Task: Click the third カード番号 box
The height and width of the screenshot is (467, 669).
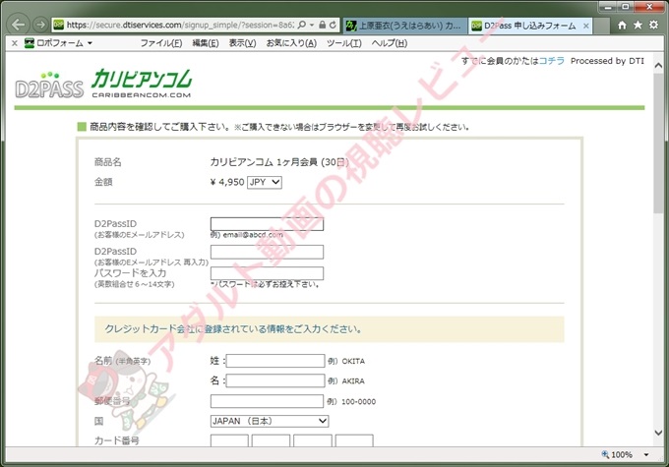Action: click(313, 440)
